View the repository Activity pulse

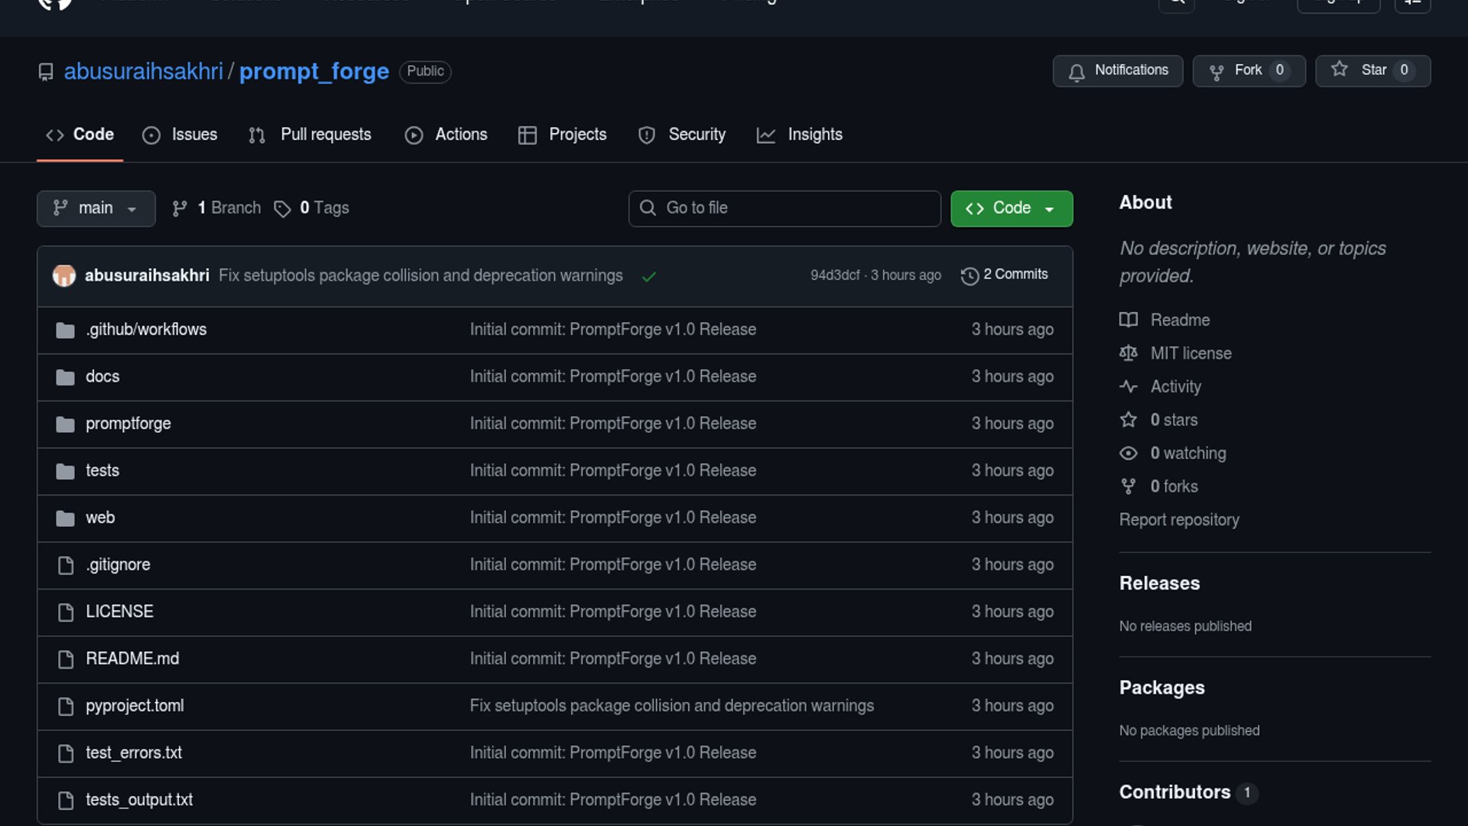pyautogui.click(x=1175, y=386)
